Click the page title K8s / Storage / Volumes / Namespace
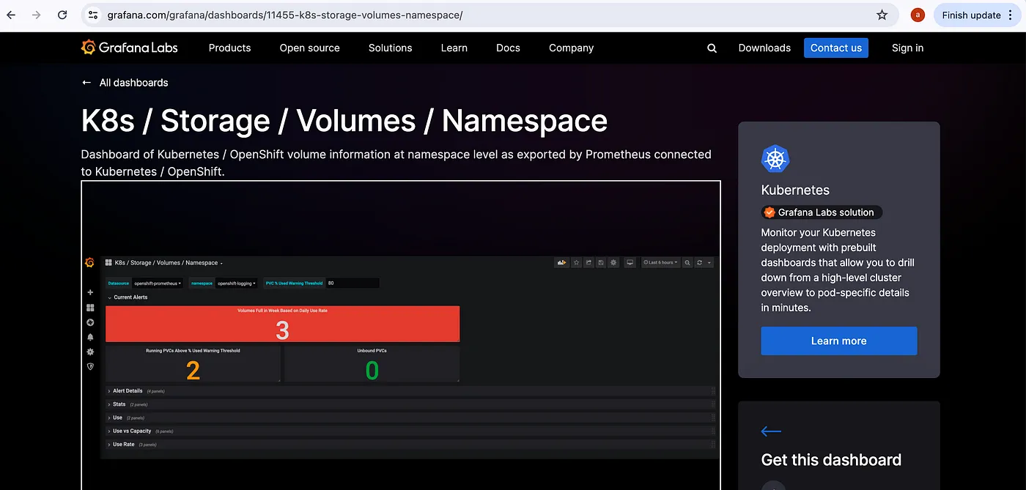The width and height of the screenshot is (1026, 490). pyautogui.click(x=344, y=121)
